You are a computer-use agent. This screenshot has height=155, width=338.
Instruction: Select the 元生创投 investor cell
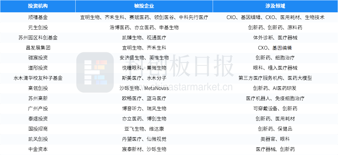pos(38,27)
